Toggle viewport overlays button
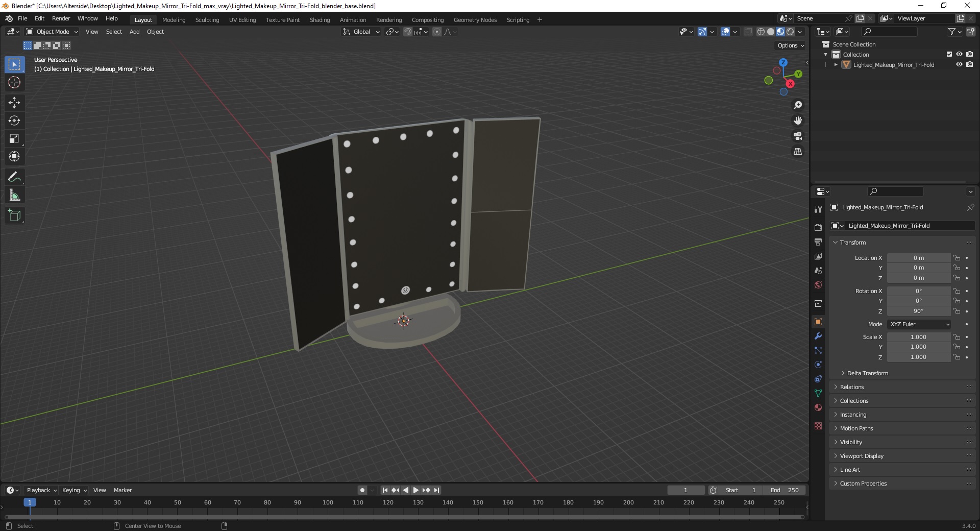 (x=725, y=32)
